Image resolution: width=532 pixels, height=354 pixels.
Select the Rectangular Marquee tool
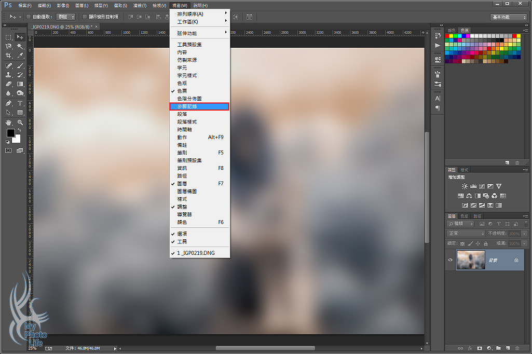click(x=9, y=37)
